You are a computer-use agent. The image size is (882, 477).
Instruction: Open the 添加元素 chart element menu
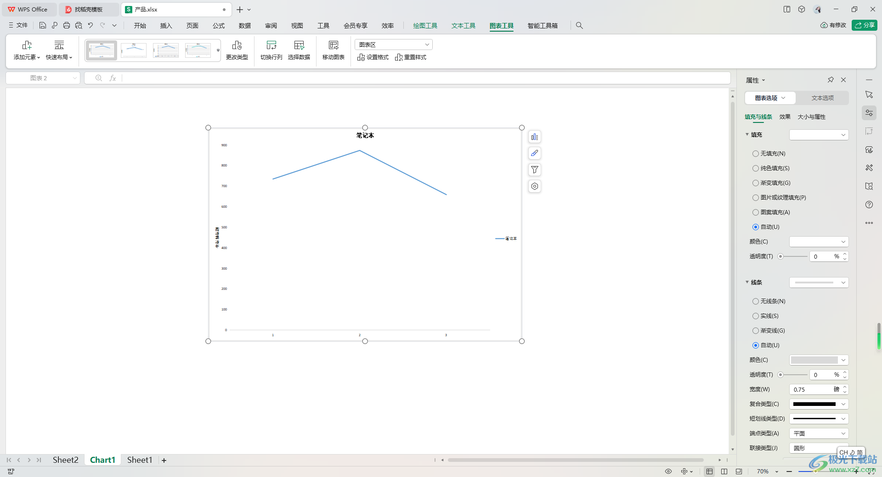coord(27,50)
